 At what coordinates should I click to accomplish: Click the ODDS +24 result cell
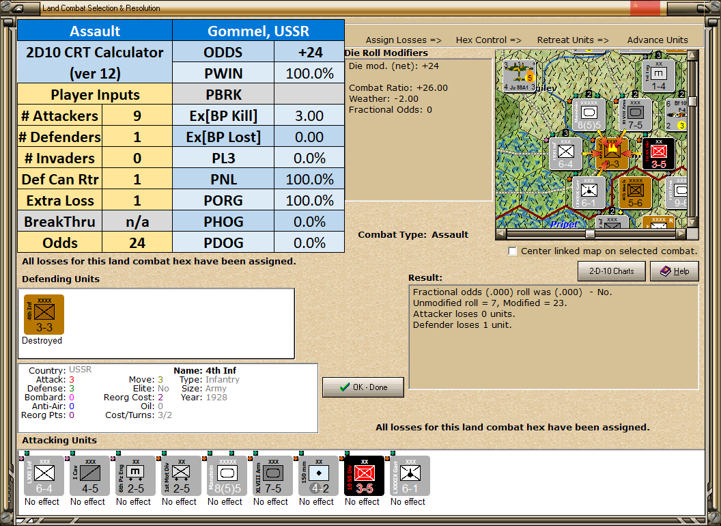(x=309, y=52)
